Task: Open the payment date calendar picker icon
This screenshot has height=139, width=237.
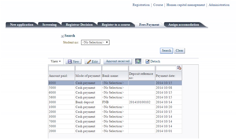Action: [x=179, y=68]
